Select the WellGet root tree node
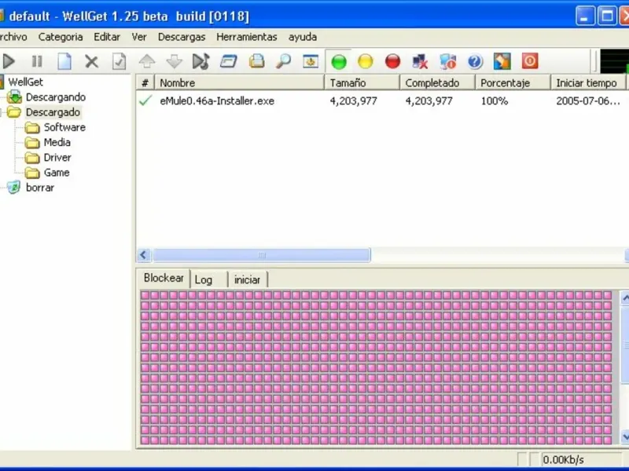This screenshot has width=629, height=471. pyautogui.click(x=25, y=82)
